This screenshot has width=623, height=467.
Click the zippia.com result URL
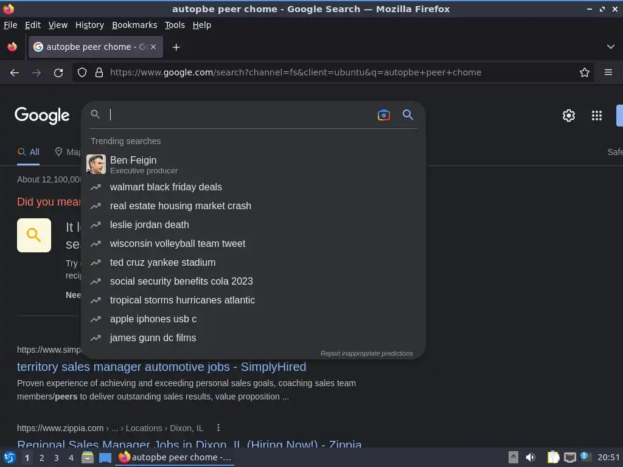110,428
